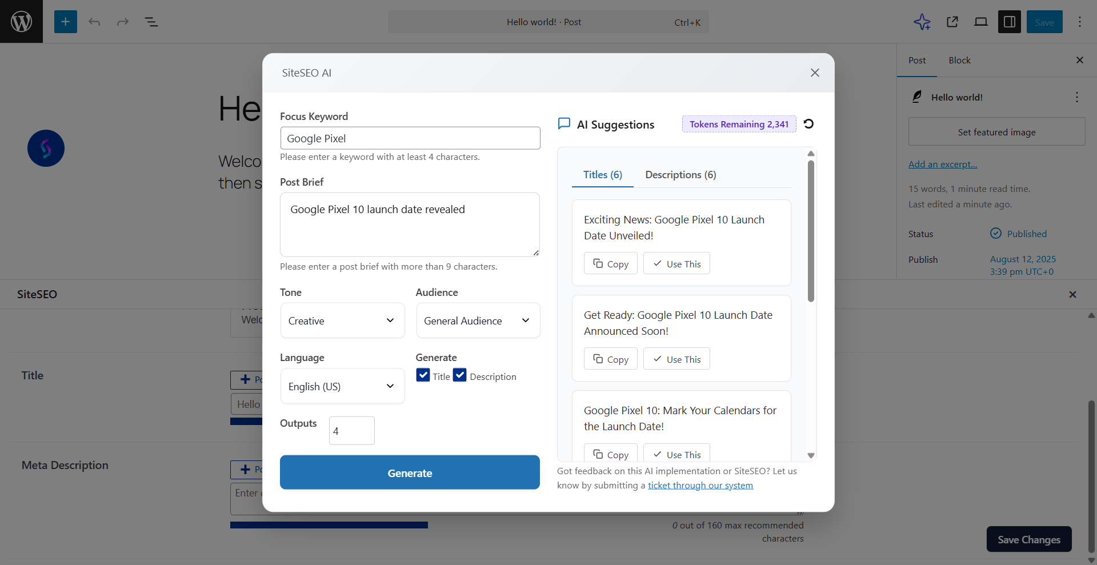
Task: Switch to the Titles (6) tab
Action: tap(603, 175)
